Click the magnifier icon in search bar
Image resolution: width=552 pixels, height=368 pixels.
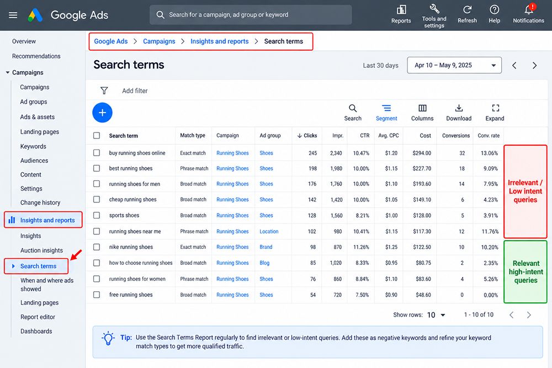coord(160,15)
